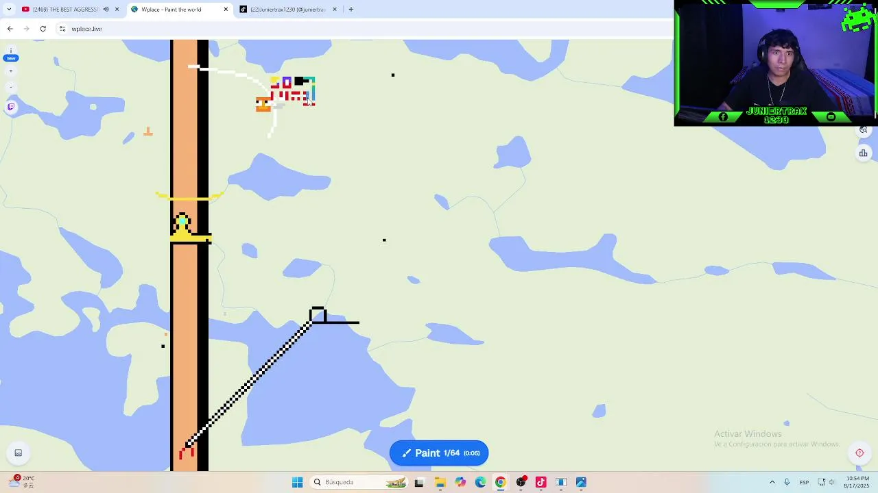Screen dimensions: 878x493
Task: Open Copilot from the taskbar
Action: click(x=460, y=482)
